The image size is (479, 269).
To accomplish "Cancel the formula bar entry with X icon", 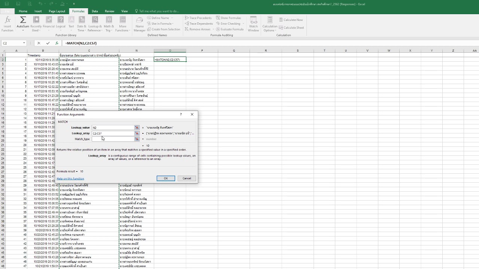I will point(39,43).
